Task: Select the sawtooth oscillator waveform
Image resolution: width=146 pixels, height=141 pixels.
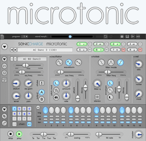Action: pyautogui.click(x=78, y=62)
